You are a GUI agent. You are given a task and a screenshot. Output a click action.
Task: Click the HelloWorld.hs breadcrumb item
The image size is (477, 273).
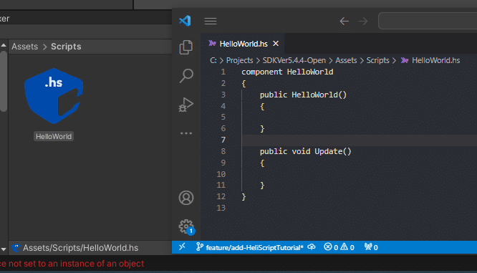pyautogui.click(x=430, y=60)
